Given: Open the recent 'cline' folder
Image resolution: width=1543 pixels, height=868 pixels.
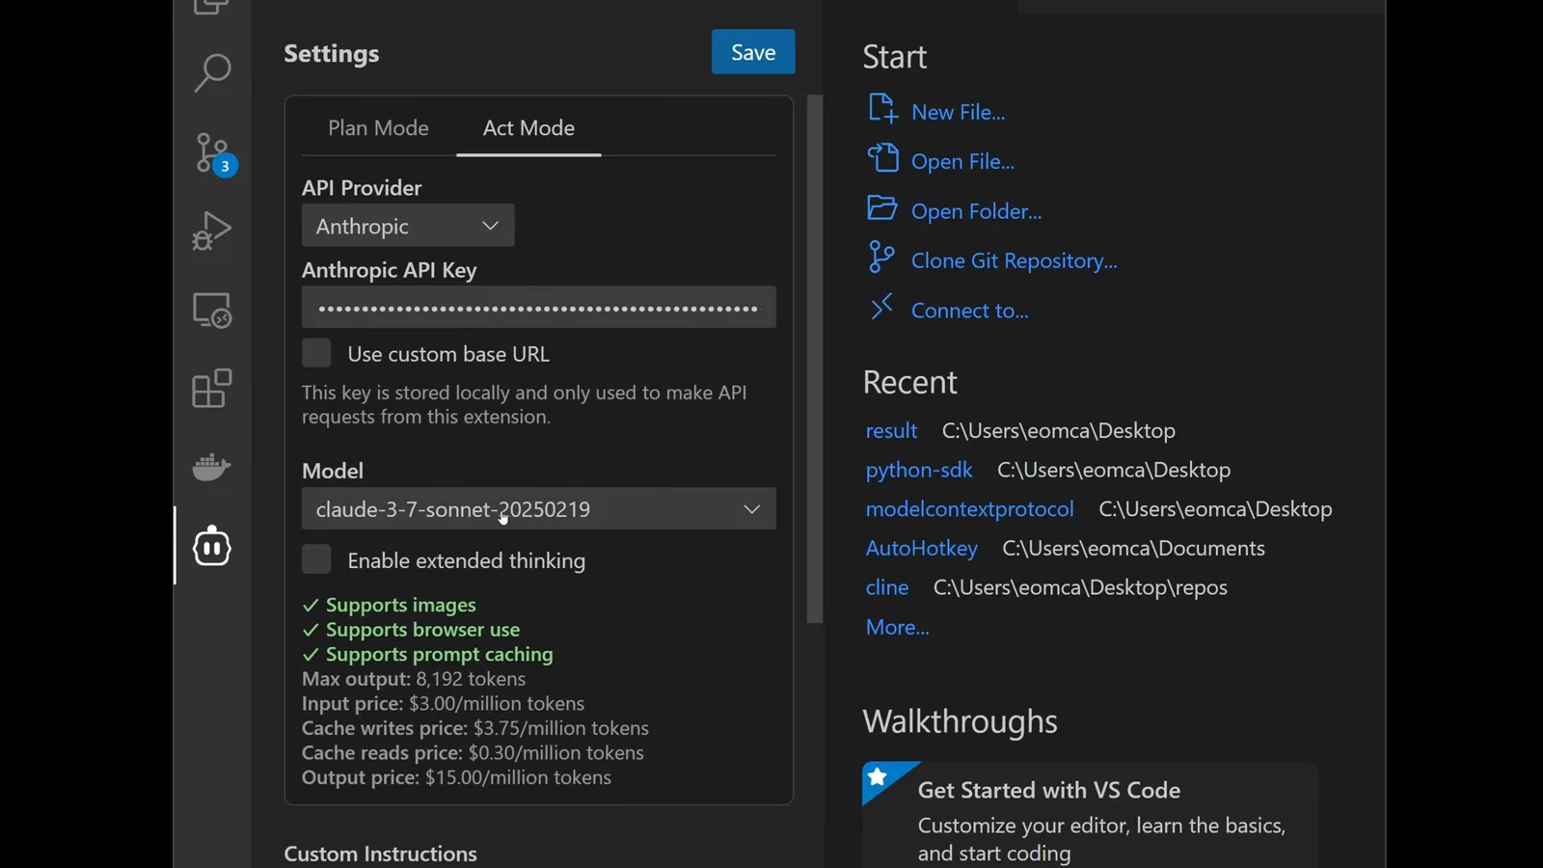Looking at the screenshot, I should click(x=887, y=587).
